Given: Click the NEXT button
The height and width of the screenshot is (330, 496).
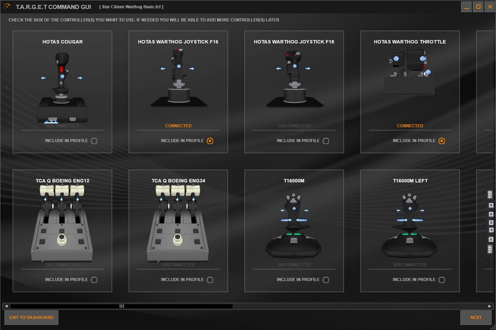Looking at the screenshot, I should tap(476, 318).
